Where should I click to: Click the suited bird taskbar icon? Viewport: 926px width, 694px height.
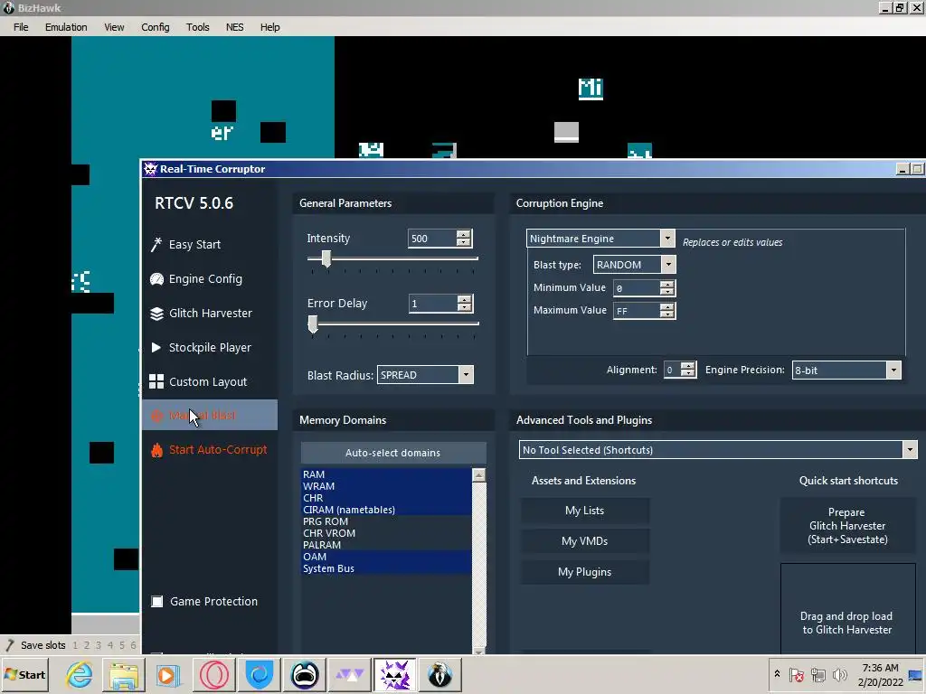(x=439, y=674)
